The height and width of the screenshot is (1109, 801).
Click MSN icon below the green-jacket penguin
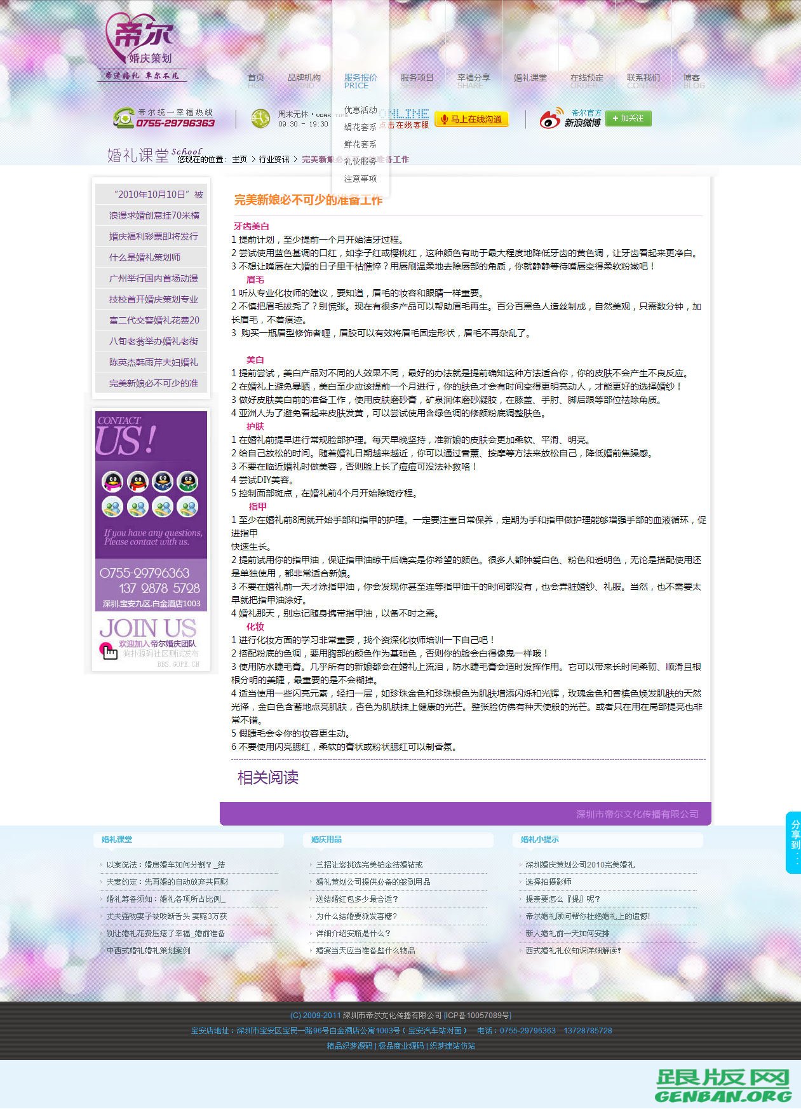187,507
